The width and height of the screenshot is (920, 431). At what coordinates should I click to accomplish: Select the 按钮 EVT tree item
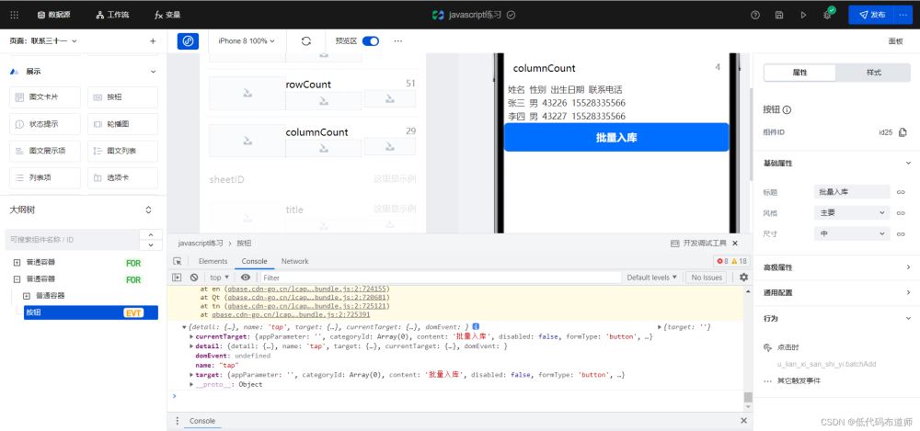click(x=91, y=312)
